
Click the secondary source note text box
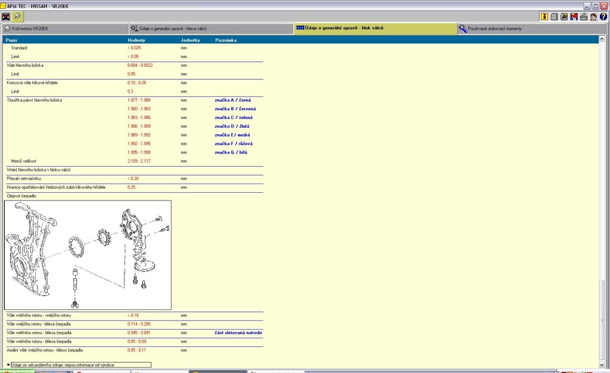[79, 365]
